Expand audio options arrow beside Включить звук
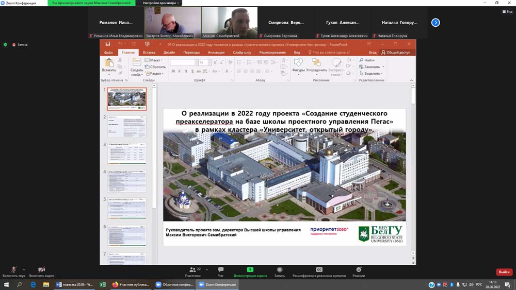The width and height of the screenshot is (516, 290). [x=24, y=269]
